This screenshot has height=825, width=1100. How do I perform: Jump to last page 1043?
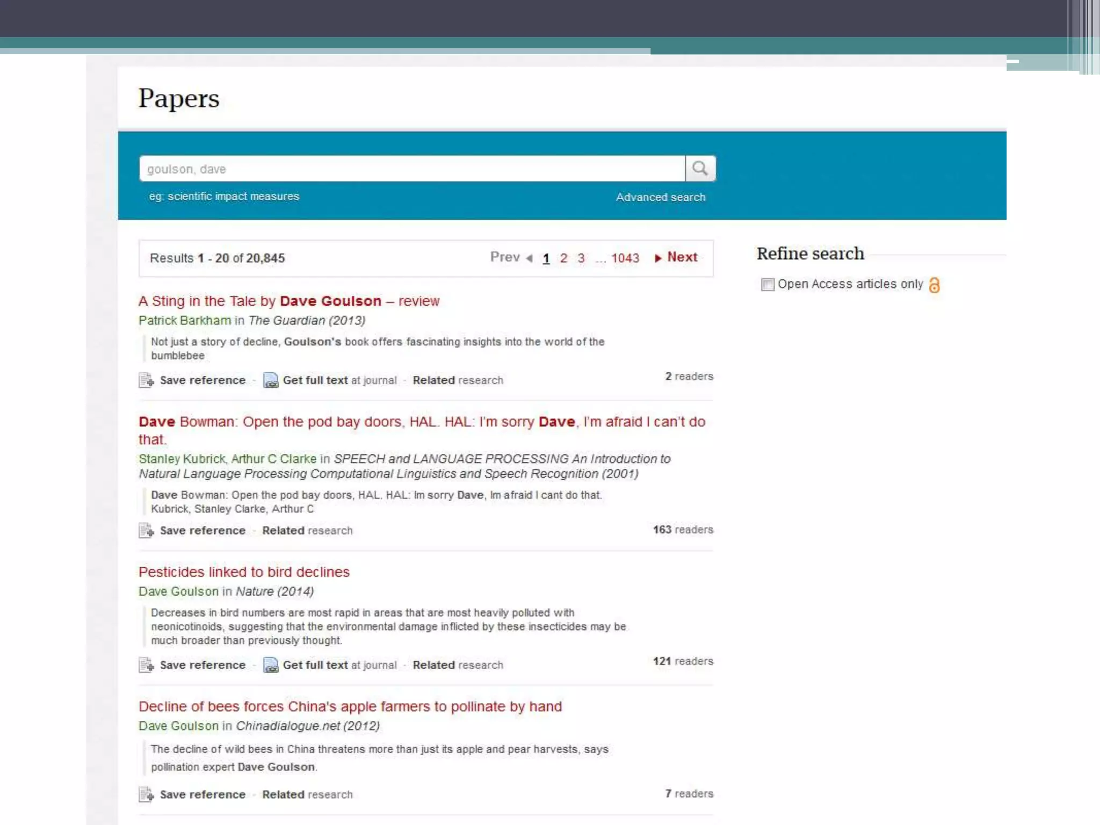(x=625, y=258)
